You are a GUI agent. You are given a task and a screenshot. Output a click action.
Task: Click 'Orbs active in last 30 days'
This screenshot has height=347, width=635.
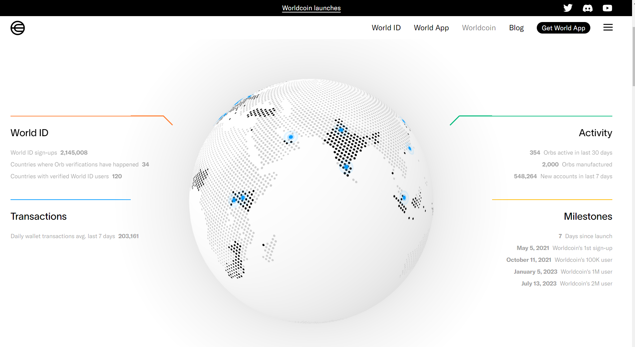pos(578,153)
